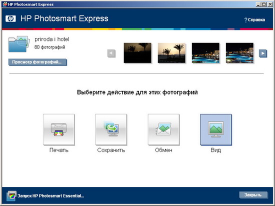The height and width of the screenshot is (206, 275).
Task: Select the Сохранить save icon
Action: click(111, 129)
